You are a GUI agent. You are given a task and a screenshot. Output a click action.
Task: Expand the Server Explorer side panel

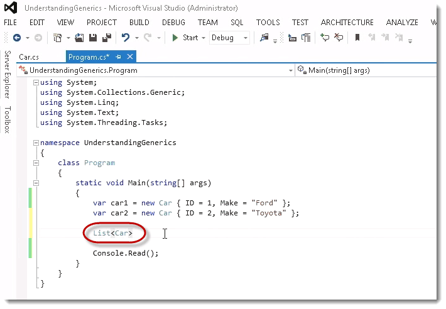pos(8,75)
